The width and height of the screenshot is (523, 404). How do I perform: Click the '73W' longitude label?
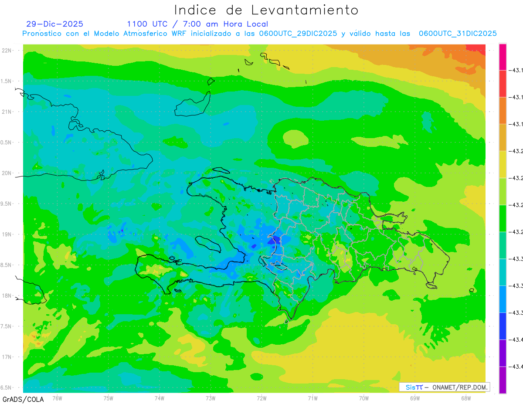(x=211, y=398)
